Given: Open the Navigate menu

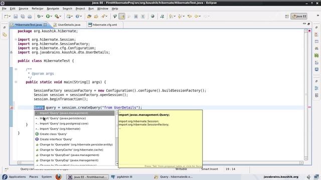Looking at the screenshot, I should [x=53, y=8].
